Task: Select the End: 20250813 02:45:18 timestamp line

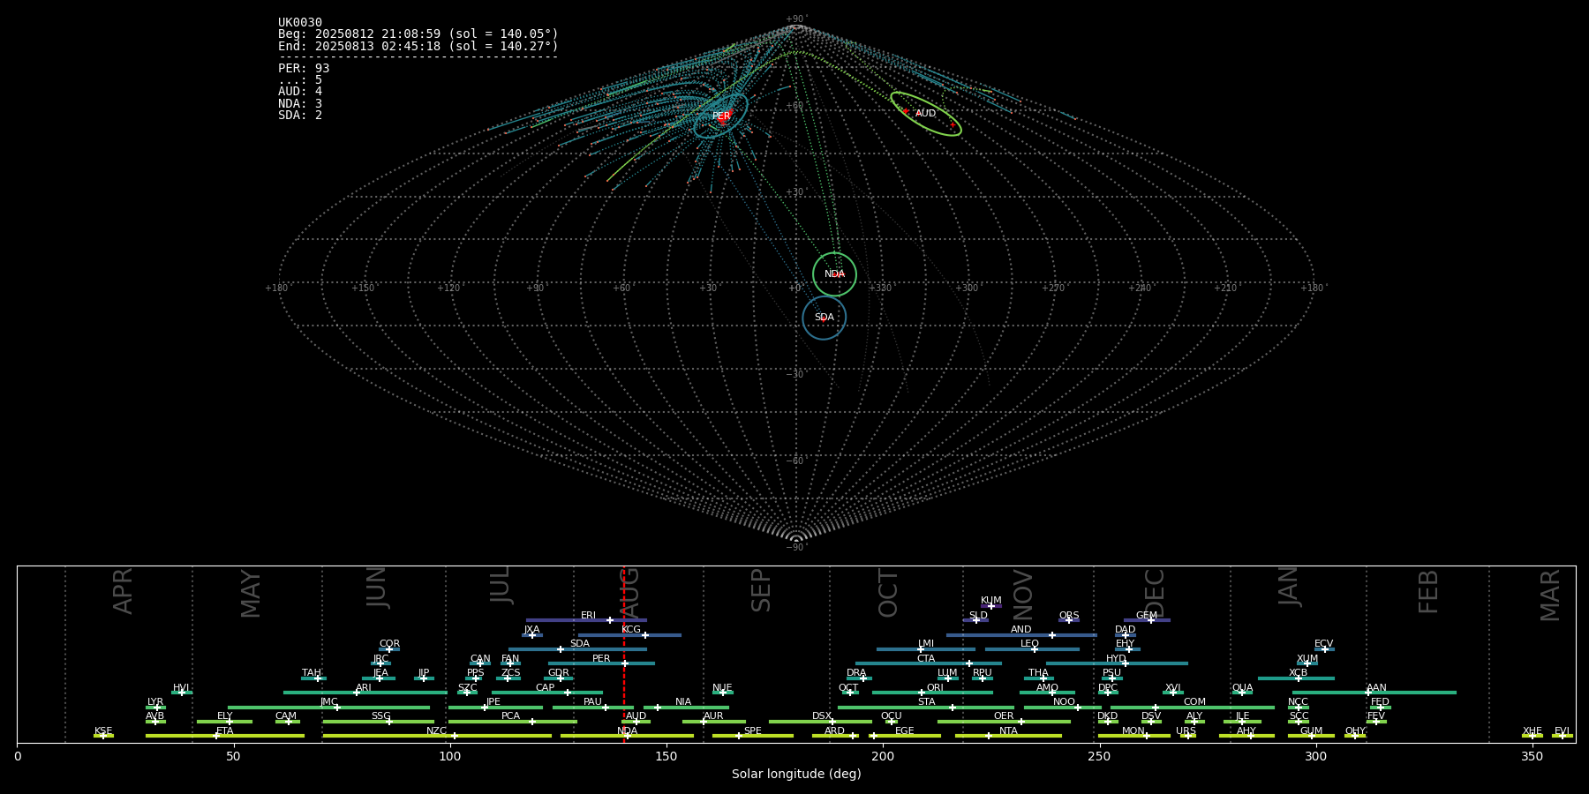Action: point(418,46)
